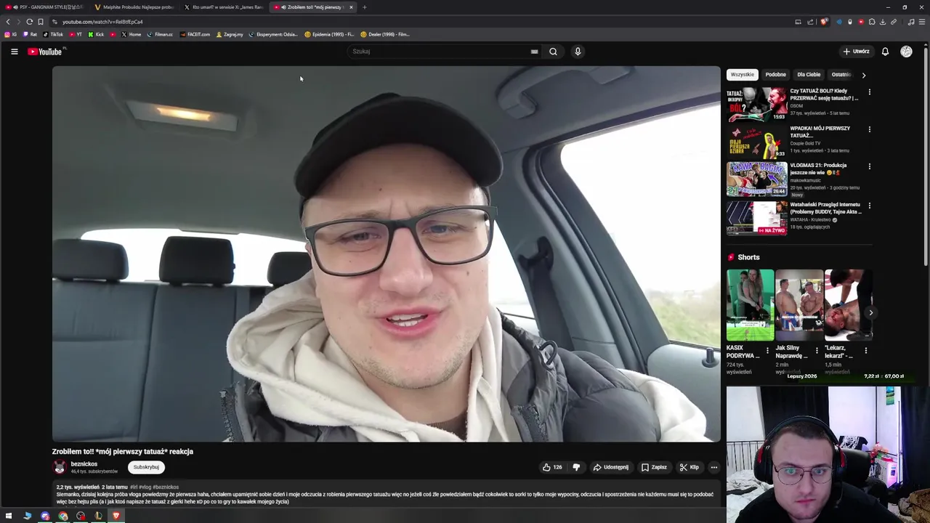This screenshot has height=523, width=930.
Task: Select the Wszystkie filter chip
Action: click(x=743, y=74)
